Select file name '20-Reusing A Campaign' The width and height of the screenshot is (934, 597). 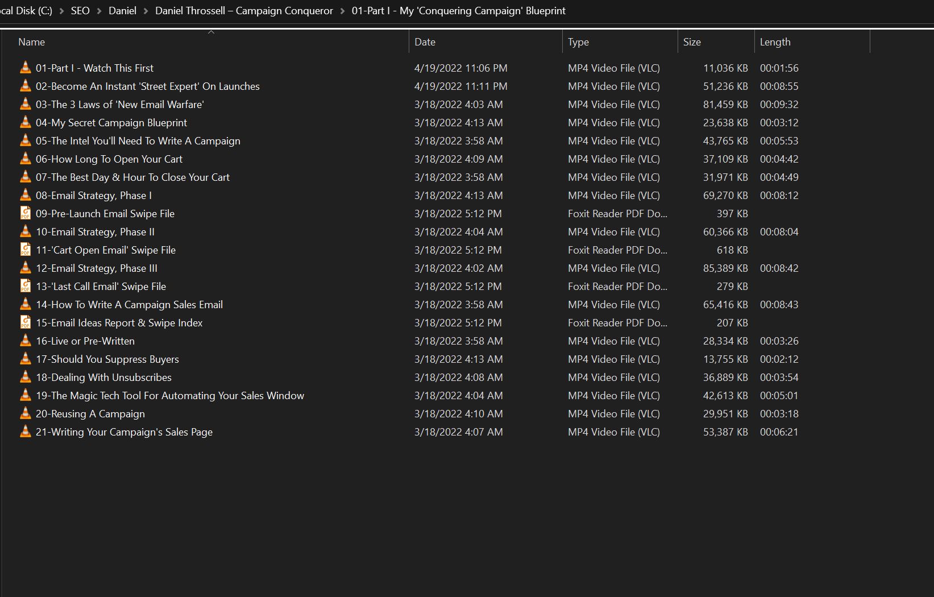pyautogui.click(x=90, y=413)
